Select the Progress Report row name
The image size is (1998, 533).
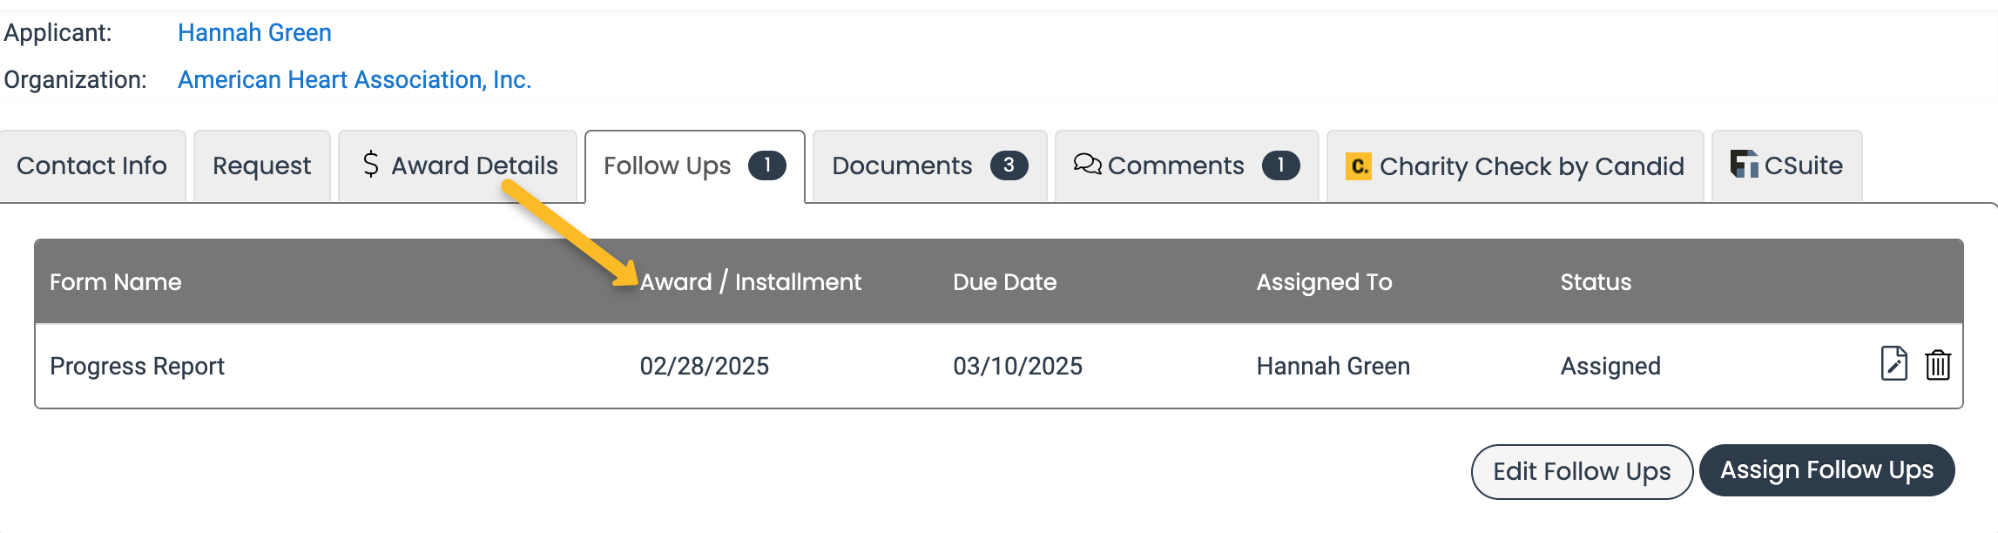137,366
